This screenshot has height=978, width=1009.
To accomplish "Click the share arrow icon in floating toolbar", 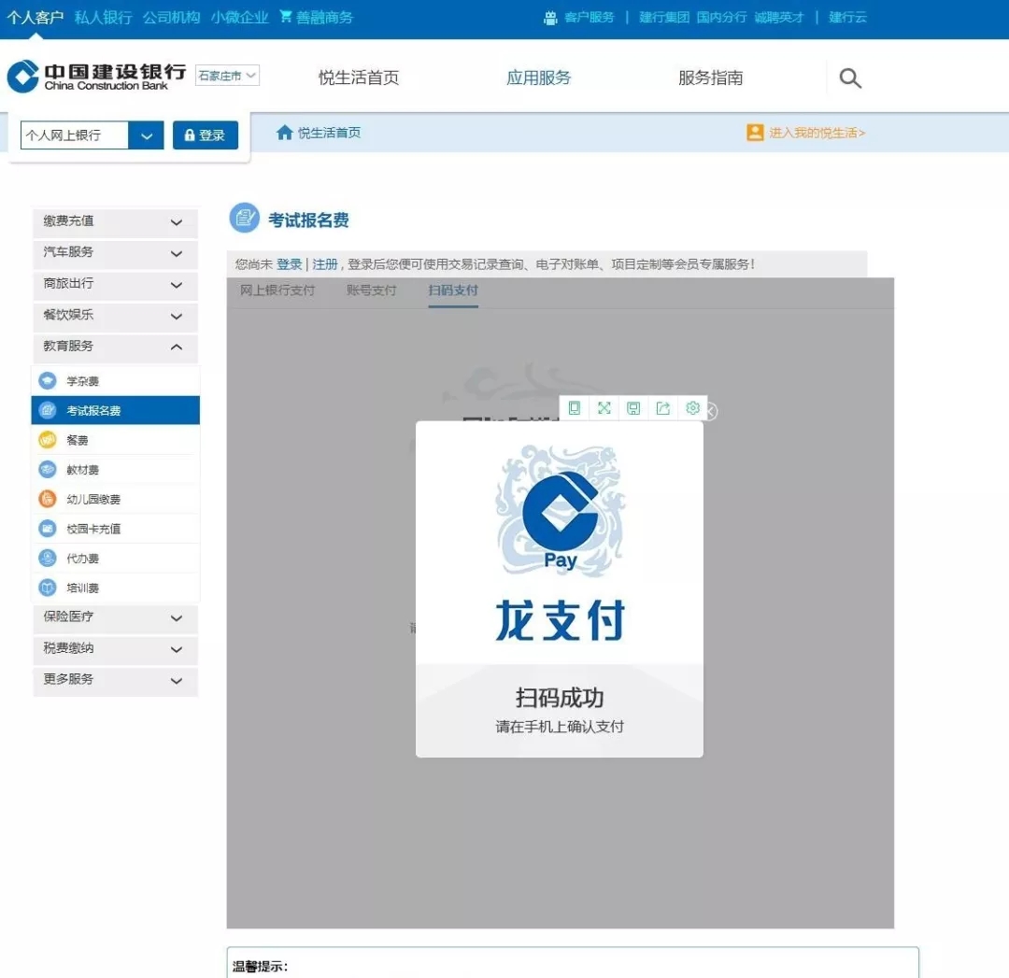I will pos(662,408).
